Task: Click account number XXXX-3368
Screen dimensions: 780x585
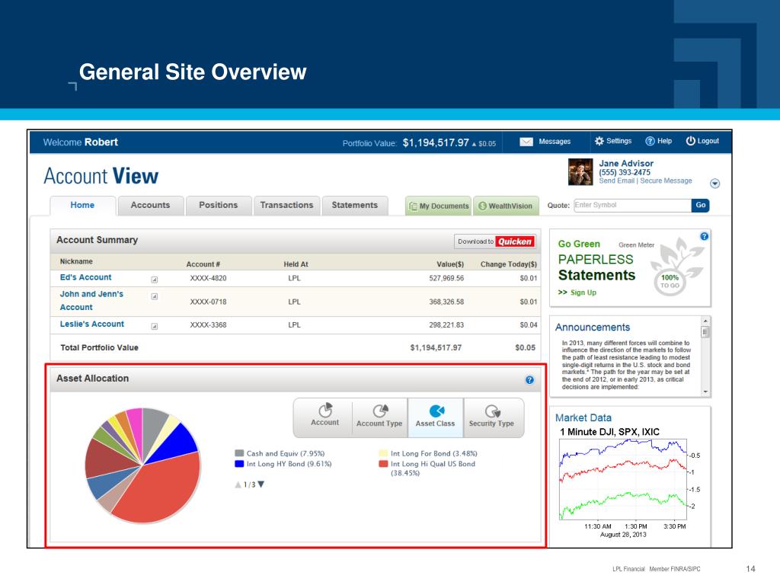Action: tap(208, 325)
